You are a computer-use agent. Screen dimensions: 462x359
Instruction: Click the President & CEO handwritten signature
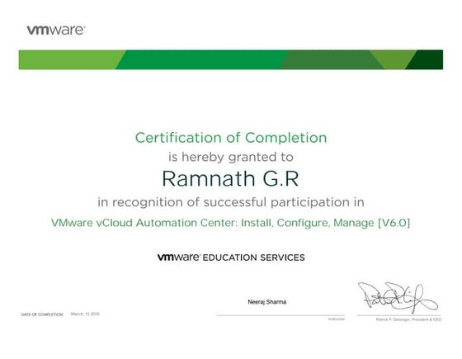pos(398,298)
